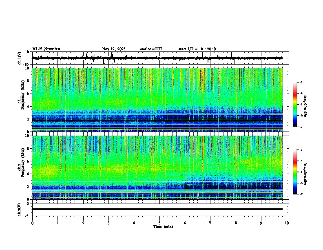Screen dimensions: 323x250
Task: Click the ch.1 waveform trace panel
Action: point(159,58)
